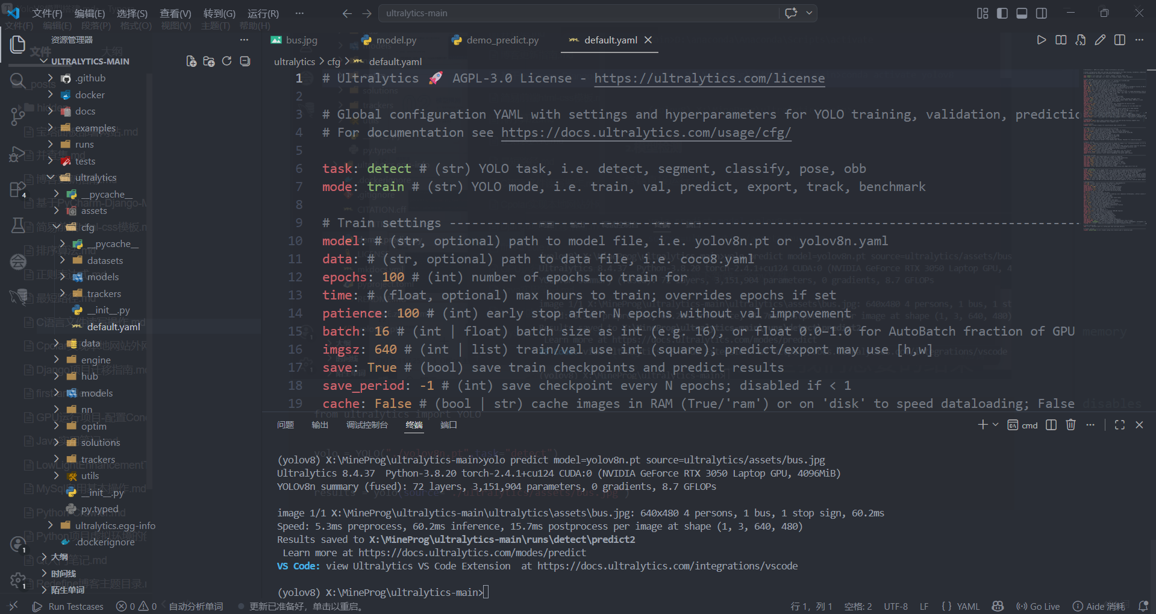Open the Manage gear icon
1156x614 pixels.
18,580
